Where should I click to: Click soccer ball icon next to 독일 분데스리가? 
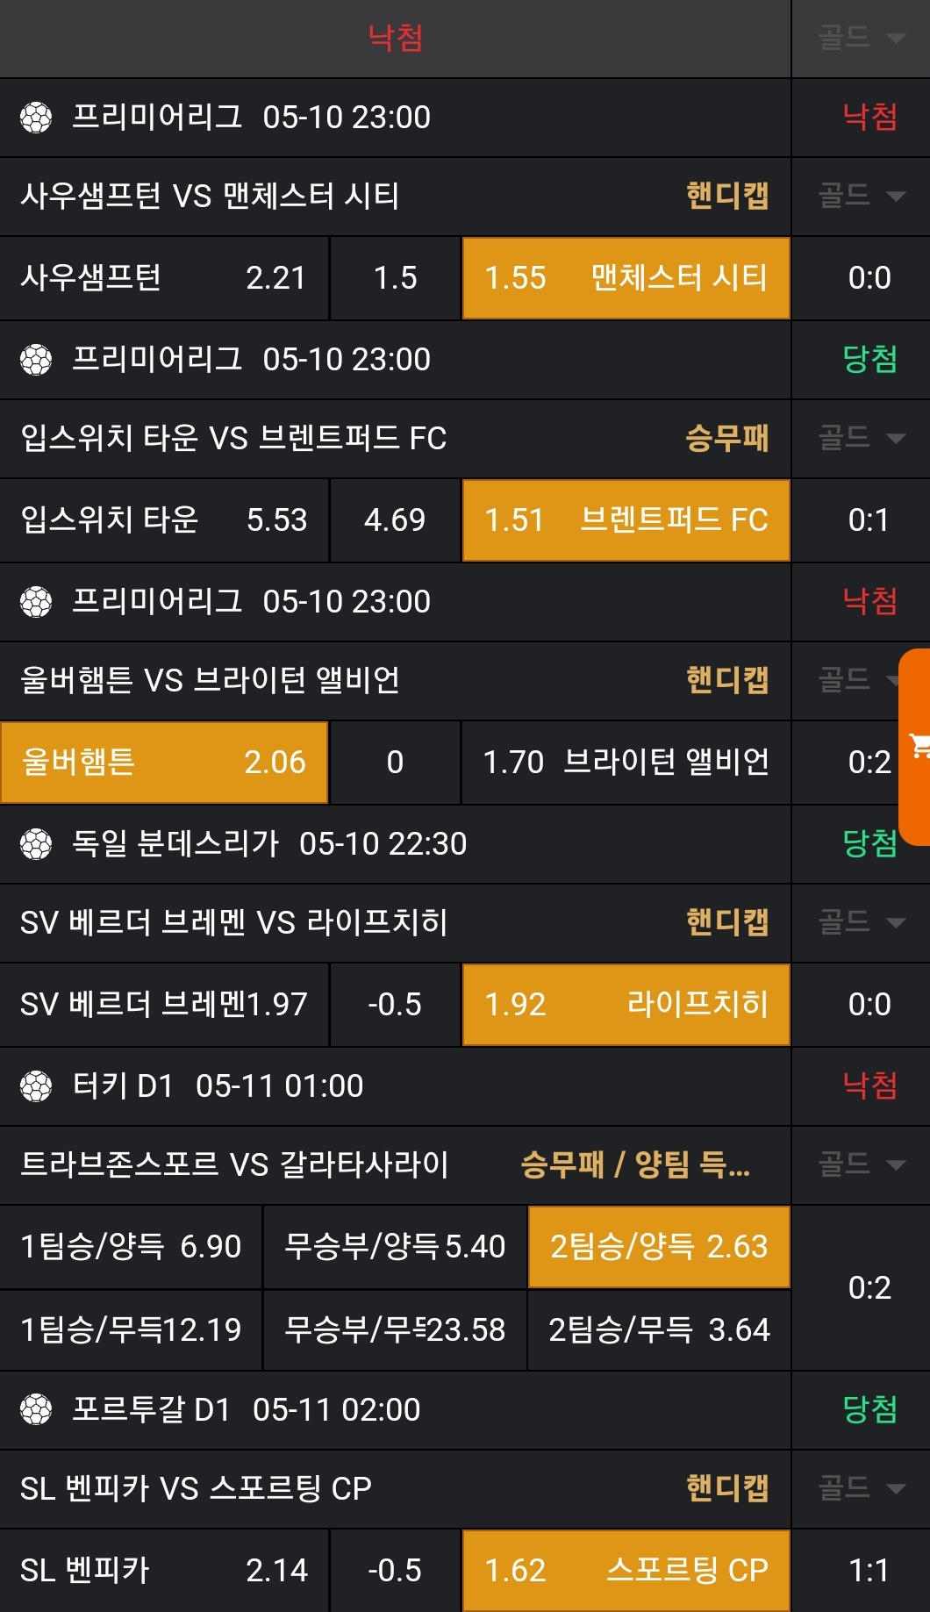[x=36, y=844]
